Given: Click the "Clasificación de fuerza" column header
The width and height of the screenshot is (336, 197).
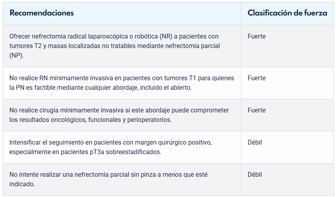Looking at the screenshot, I should [287, 13].
